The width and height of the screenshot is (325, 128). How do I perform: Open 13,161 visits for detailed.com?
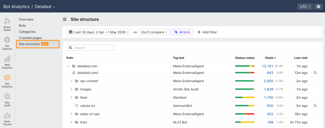tap(268, 66)
